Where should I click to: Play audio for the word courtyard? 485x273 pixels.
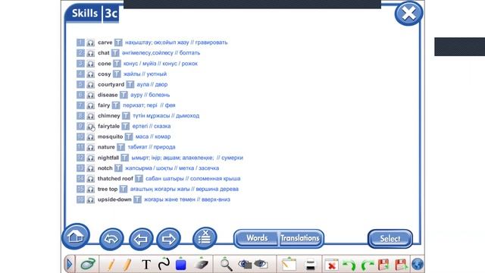coord(90,84)
